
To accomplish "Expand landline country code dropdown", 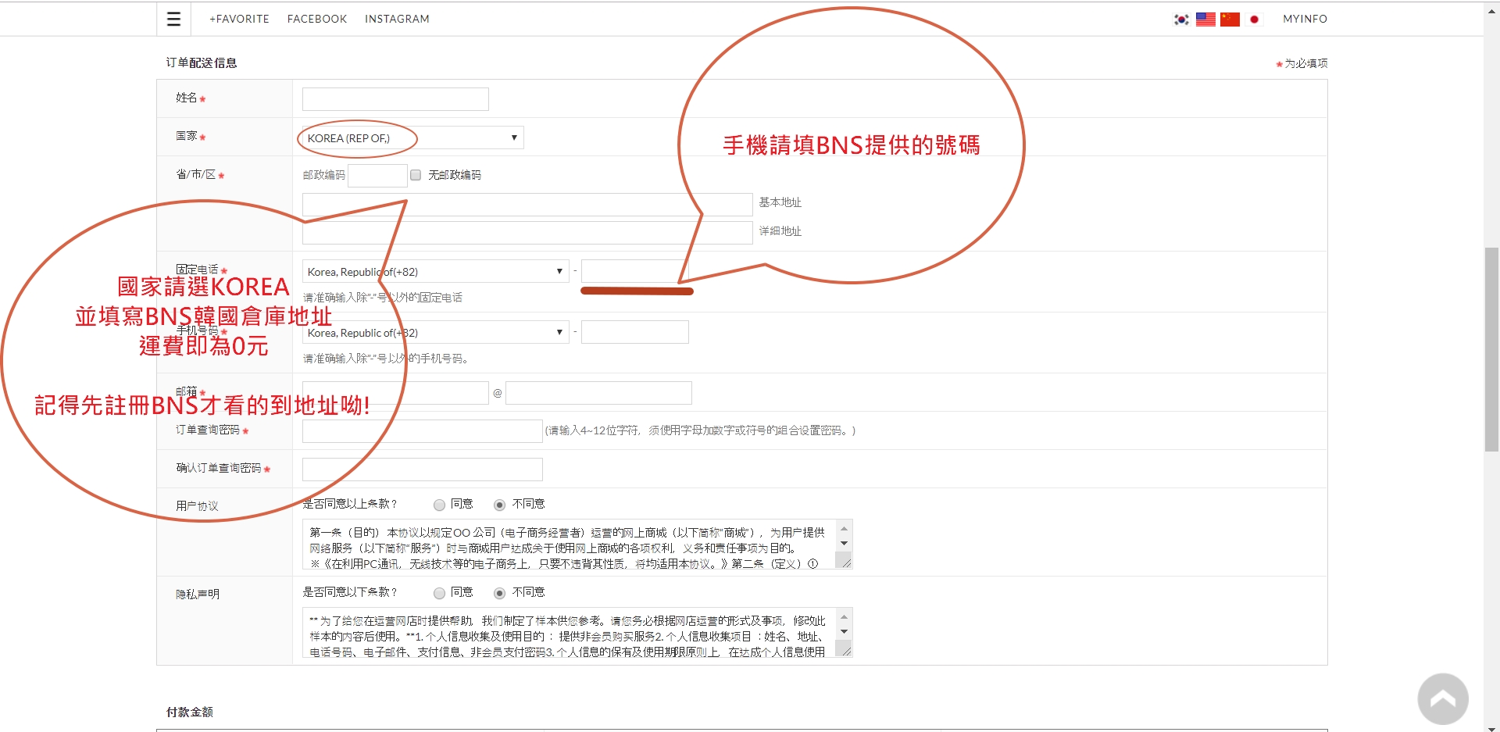I will [x=435, y=272].
